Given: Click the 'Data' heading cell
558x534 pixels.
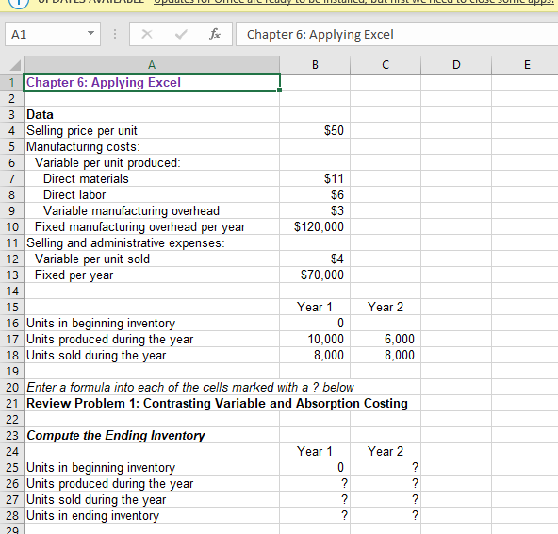Looking at the screenshot, I should pyautogui.click(x=152, y=114).
